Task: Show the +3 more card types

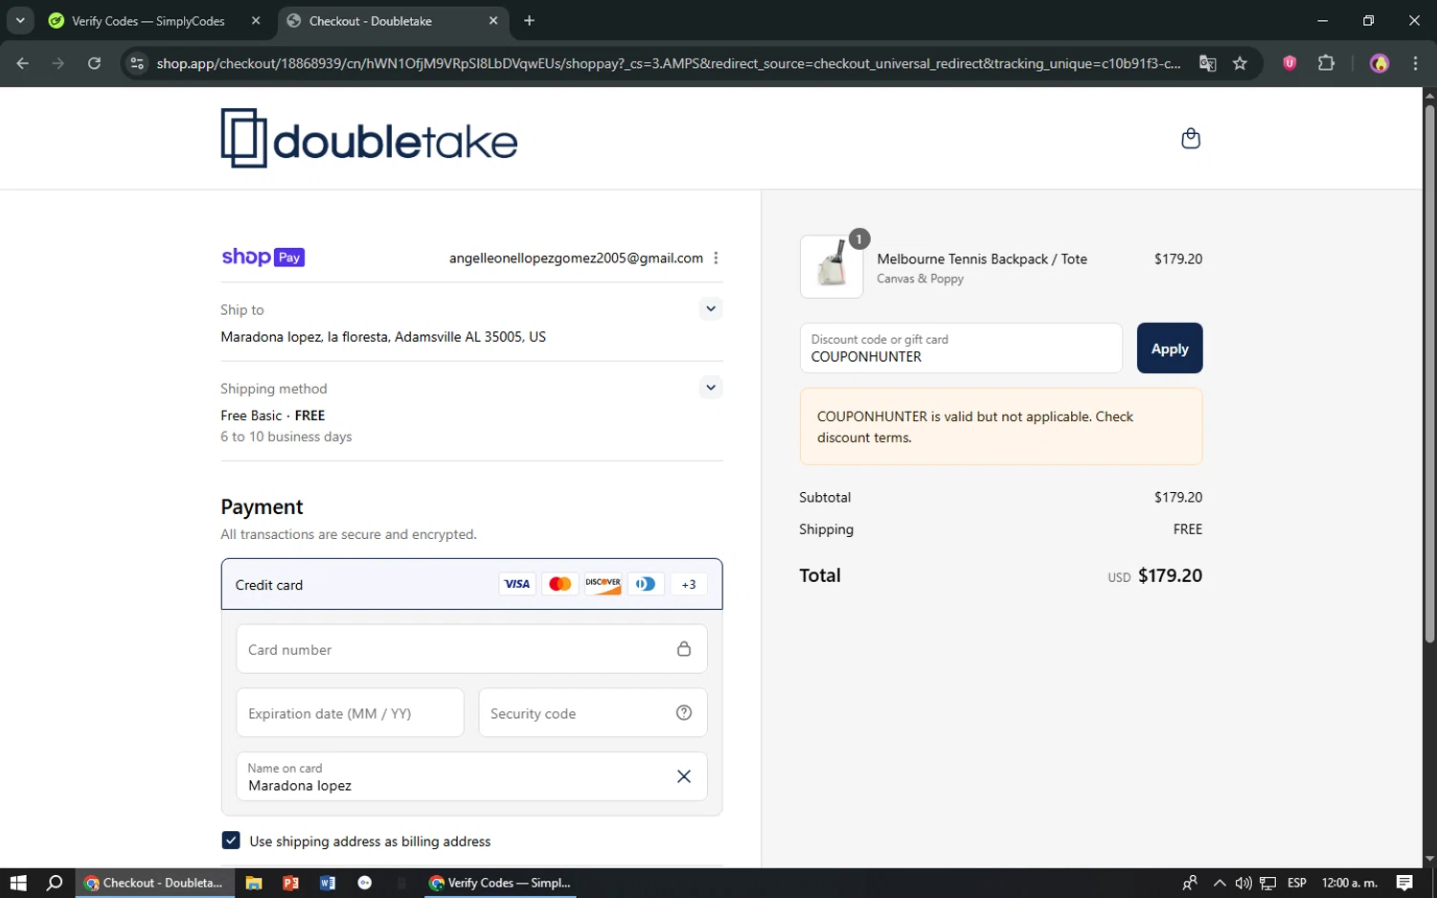Action: pos(689,584)
